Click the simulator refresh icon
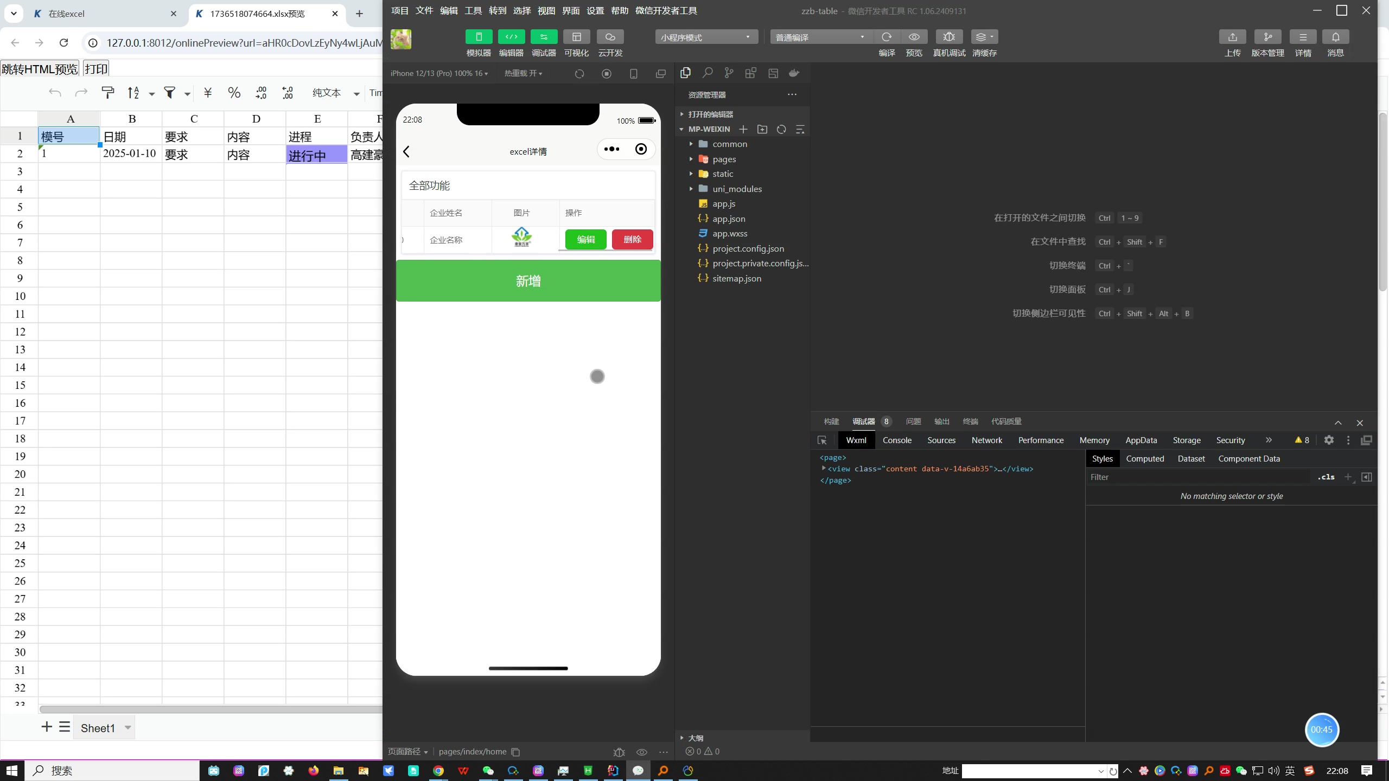This screenshot has width=1389, height=781. [579, 74]
